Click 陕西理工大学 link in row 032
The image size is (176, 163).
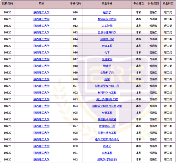pos(41,160)
